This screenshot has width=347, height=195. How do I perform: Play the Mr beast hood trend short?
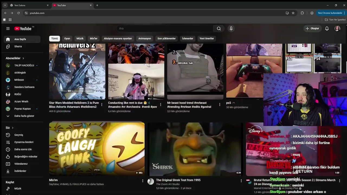[195, 71]
